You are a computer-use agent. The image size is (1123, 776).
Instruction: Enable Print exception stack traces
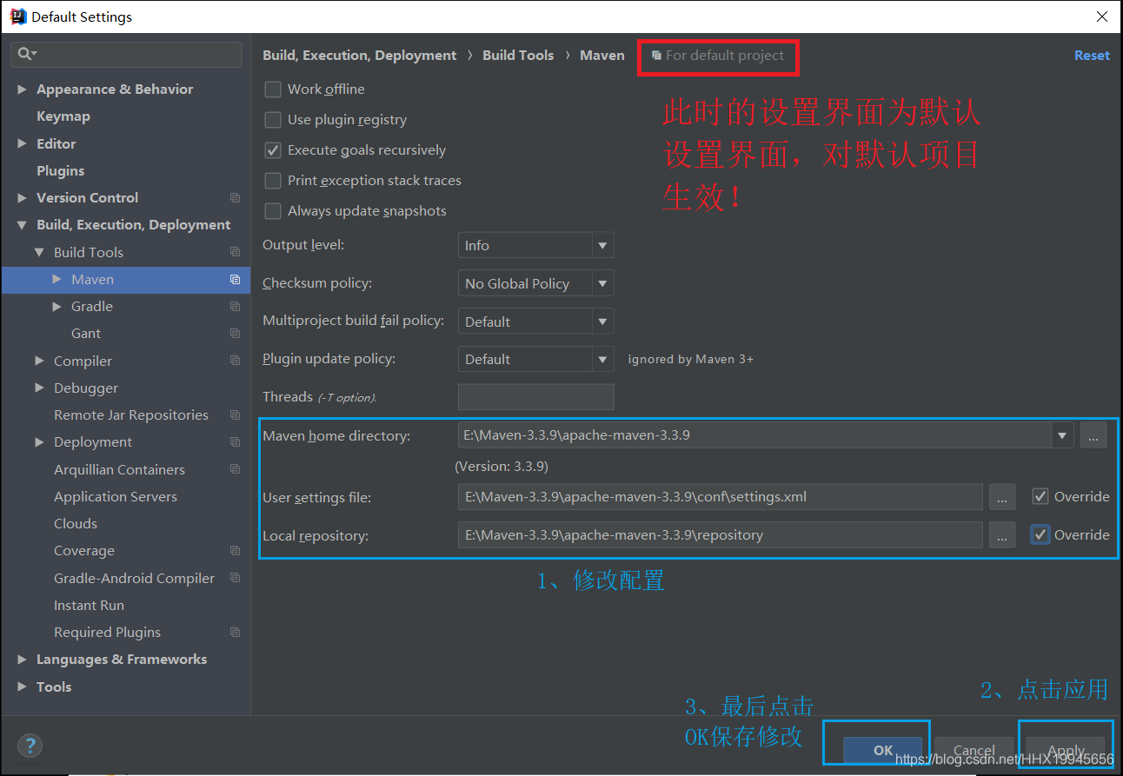(x=273, y=181)
